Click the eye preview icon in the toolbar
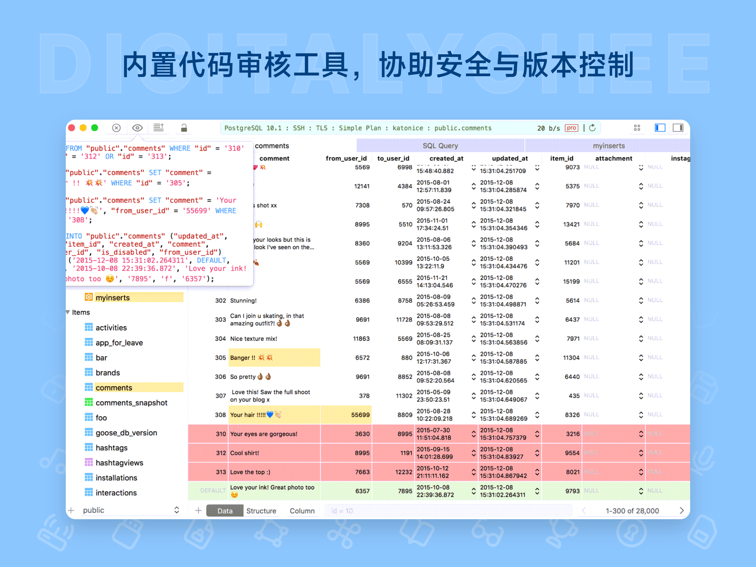 pyautogui.click(x=138, y=128)
